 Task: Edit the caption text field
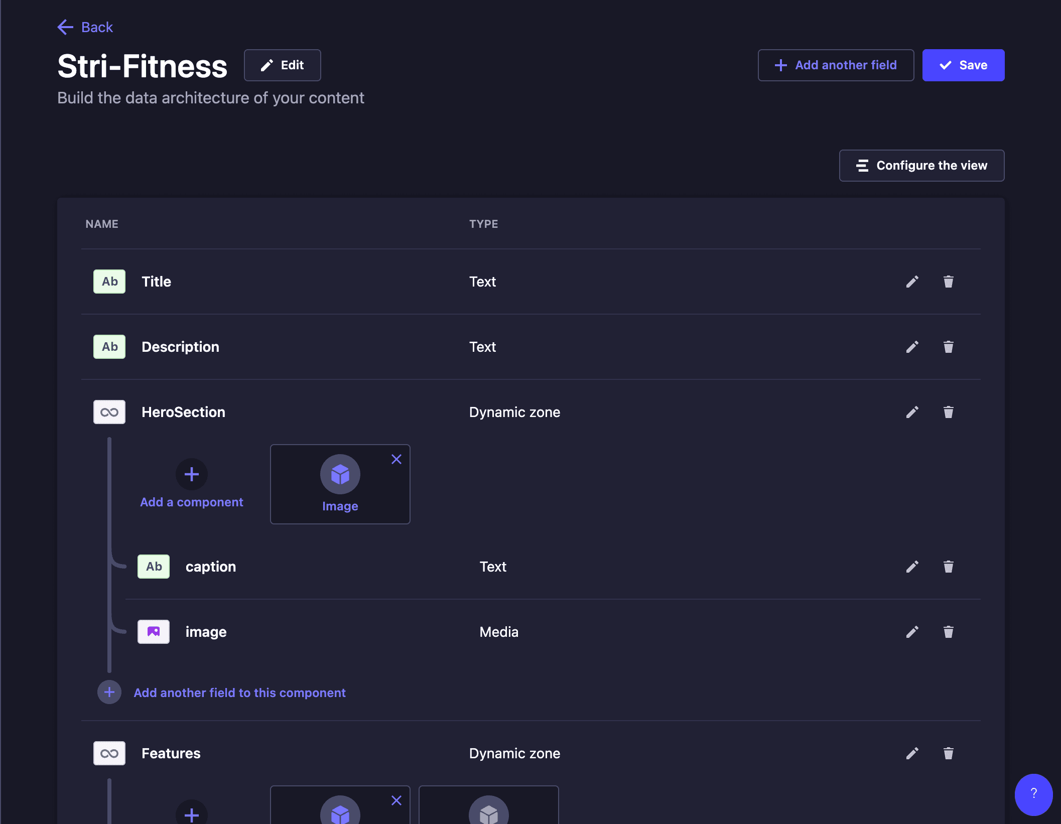pyautogui.click(x=912, y=567)
